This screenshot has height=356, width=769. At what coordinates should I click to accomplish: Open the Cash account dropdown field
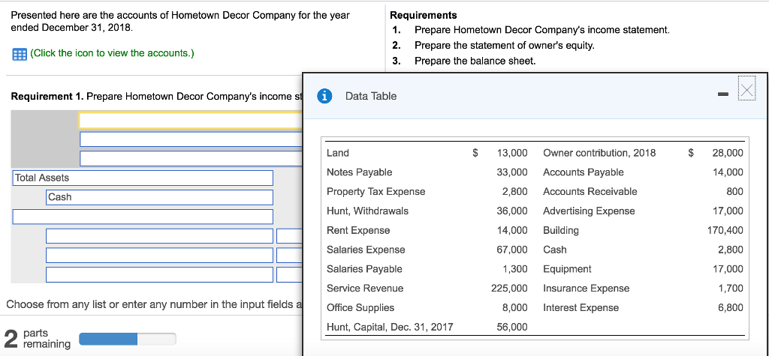(x=159, y=197)
